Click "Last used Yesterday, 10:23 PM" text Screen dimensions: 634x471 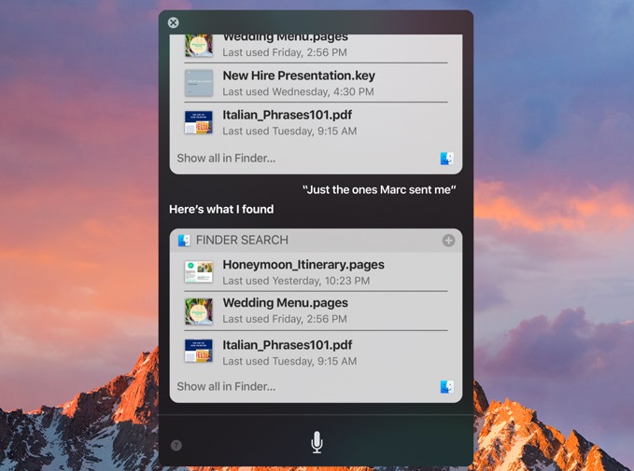[x=296, y=281]
